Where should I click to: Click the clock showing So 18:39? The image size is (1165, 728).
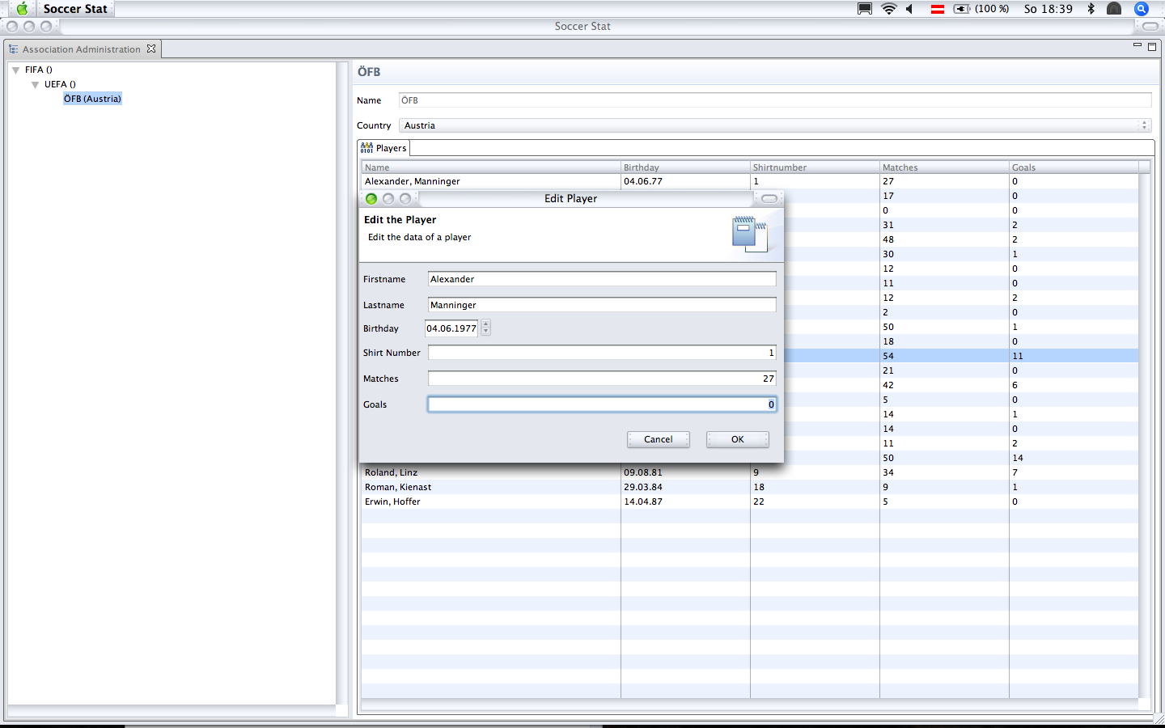[1048, 9]
